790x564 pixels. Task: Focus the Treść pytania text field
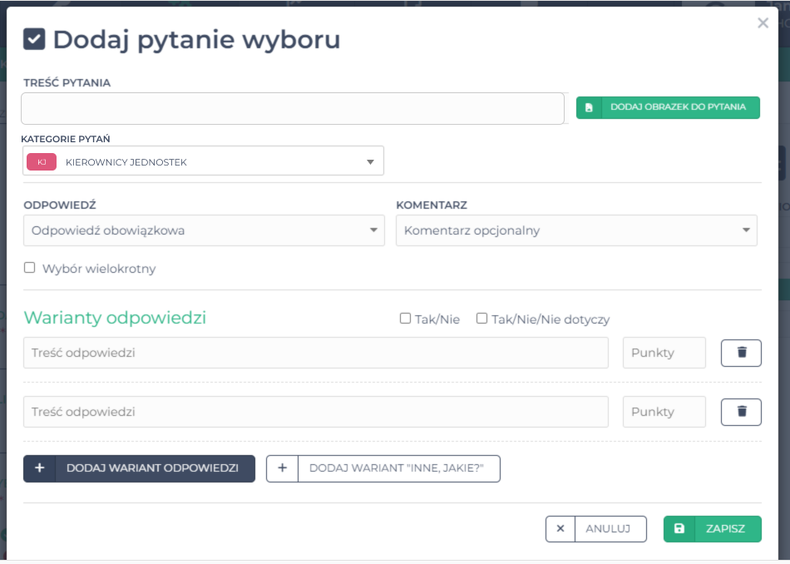(293, 108)
